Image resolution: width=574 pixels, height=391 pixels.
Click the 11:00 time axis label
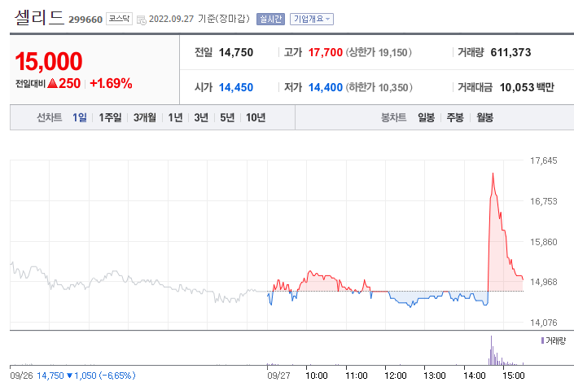click(x=357, y=376)
